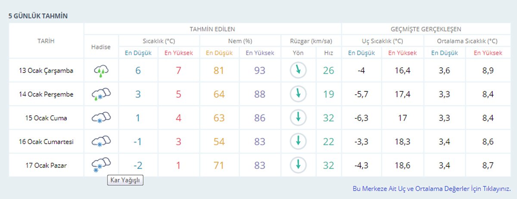
Task: Click the Kar Yağışlı tooltip label
Action: pyautogui.click(x=125, y=180)
